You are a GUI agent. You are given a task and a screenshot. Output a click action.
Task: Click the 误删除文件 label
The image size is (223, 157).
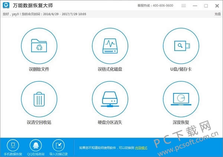[x=39, y=69]
